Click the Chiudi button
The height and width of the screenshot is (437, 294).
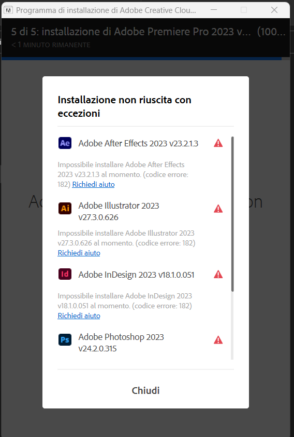145,390
